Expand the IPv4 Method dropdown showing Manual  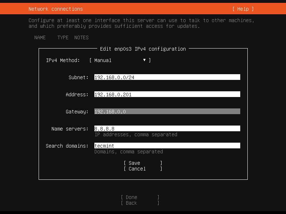pos(120,60)
